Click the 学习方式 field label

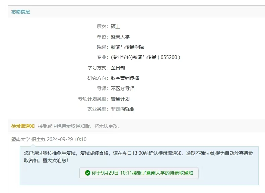click(x=97, y=68)
